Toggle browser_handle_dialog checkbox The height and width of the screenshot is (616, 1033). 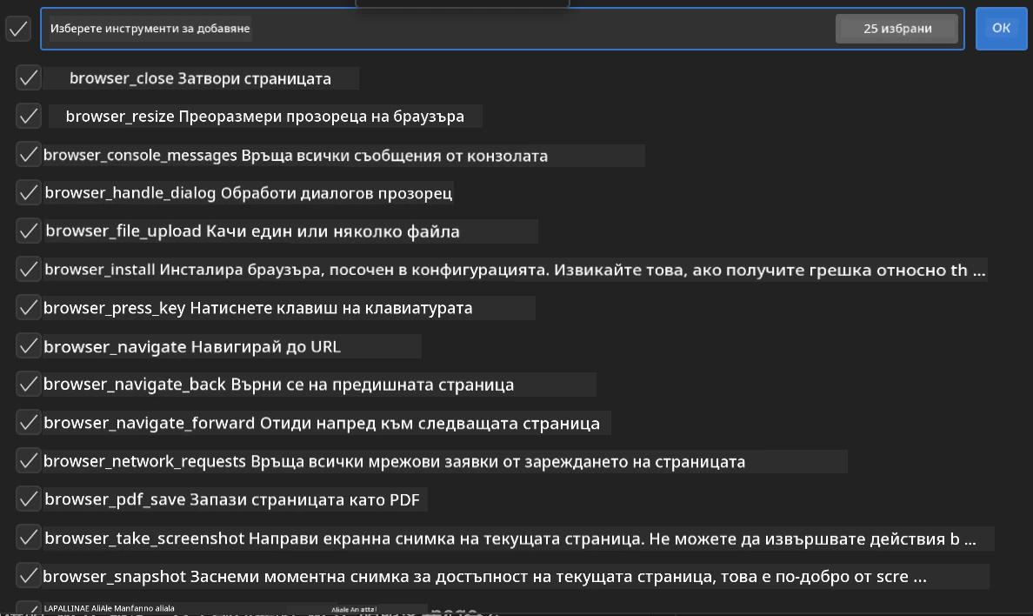click(x=29, y=192)
